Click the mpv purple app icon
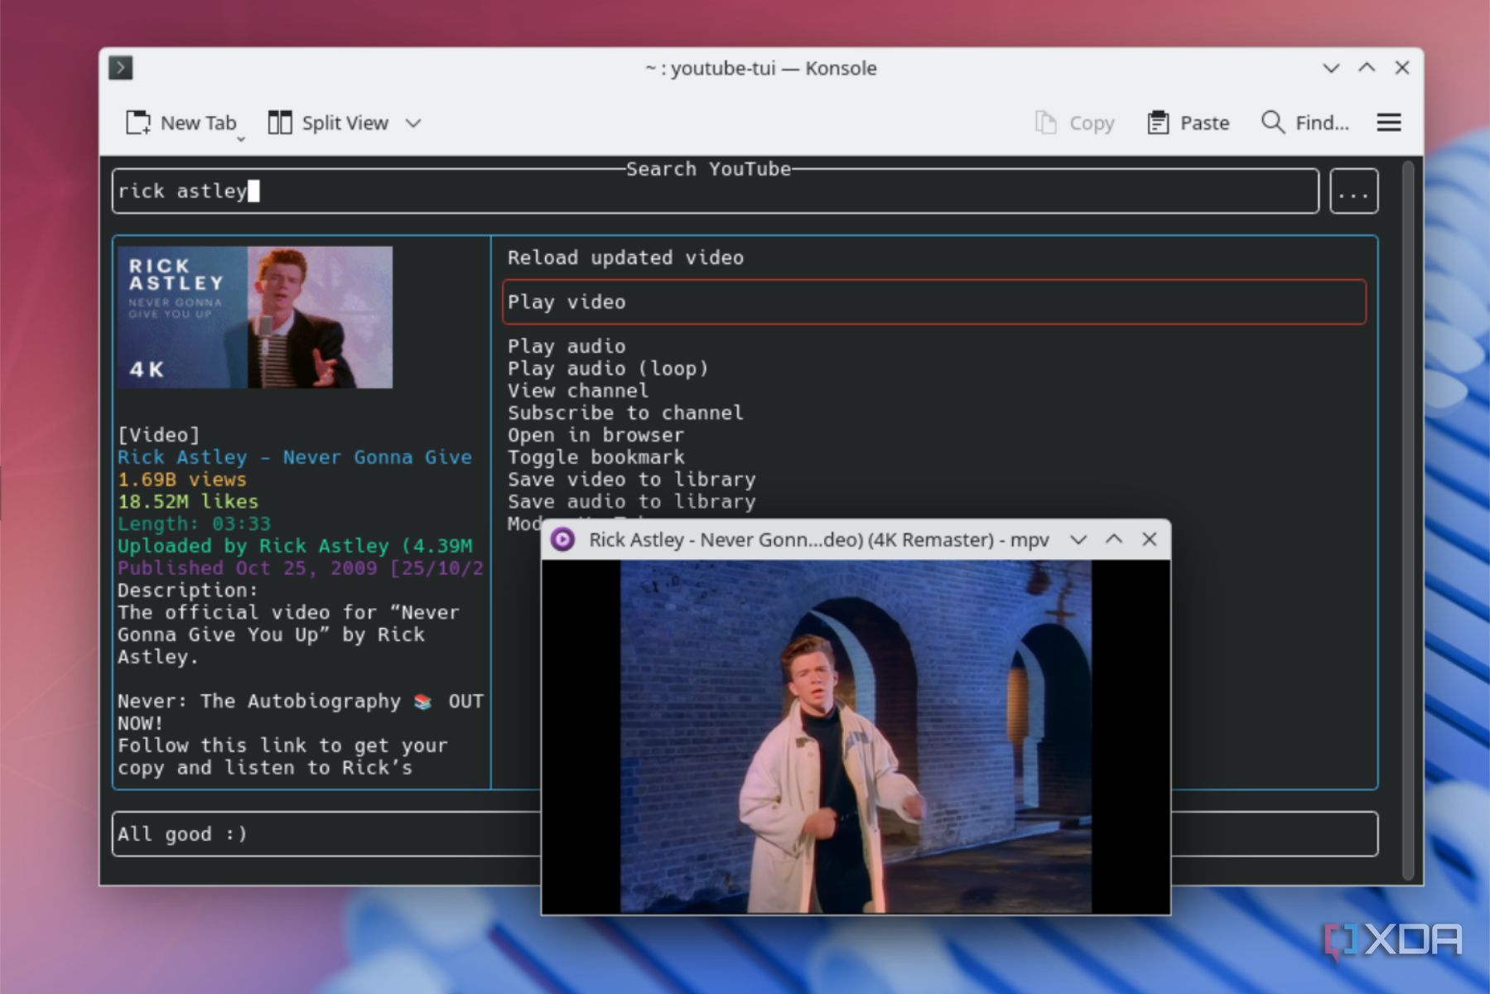 (x=562, y=540)
